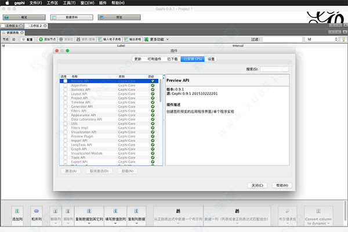Check the Project API select box

tap(65, 98)
